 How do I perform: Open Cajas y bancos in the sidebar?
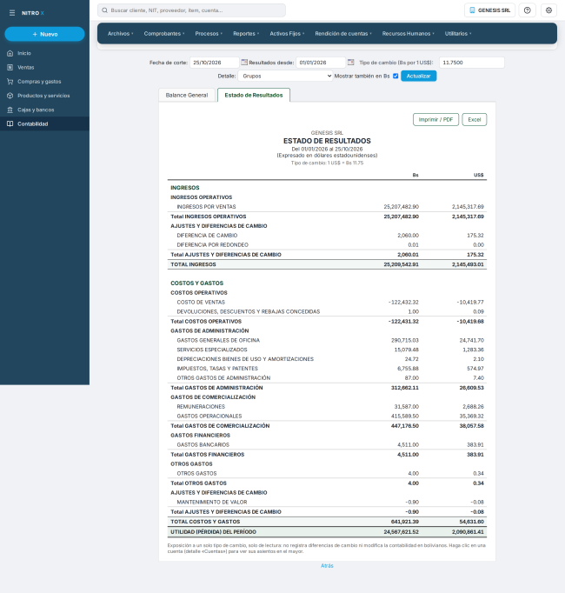(44, 110)
